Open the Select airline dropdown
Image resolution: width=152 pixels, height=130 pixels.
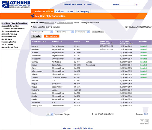(x=64, y=32)
